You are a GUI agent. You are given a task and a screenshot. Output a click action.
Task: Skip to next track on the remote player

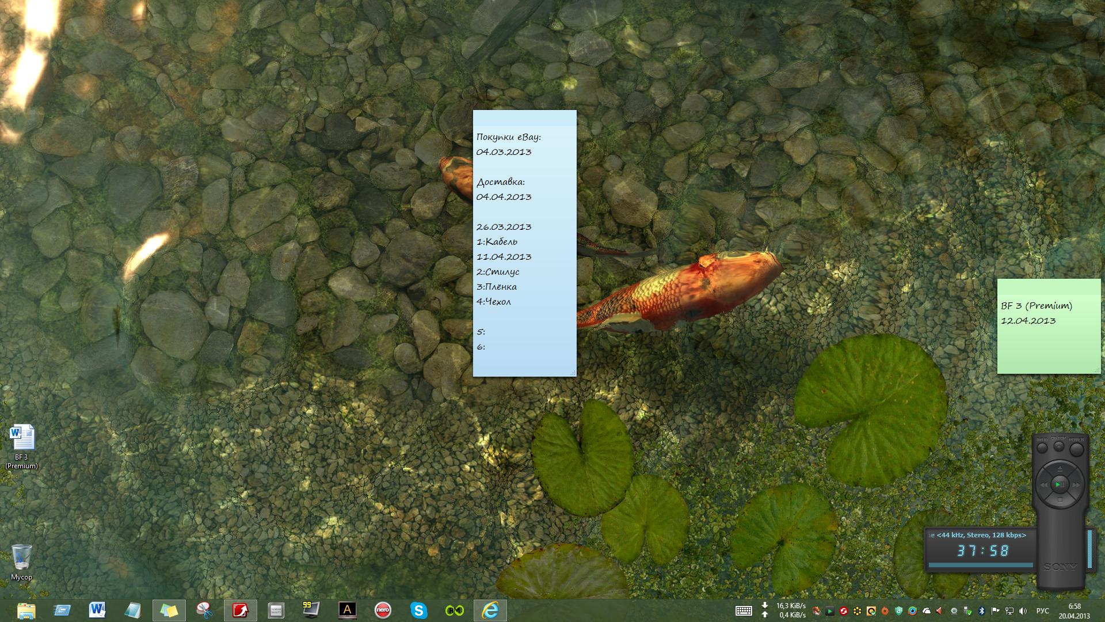point(1076,485)
